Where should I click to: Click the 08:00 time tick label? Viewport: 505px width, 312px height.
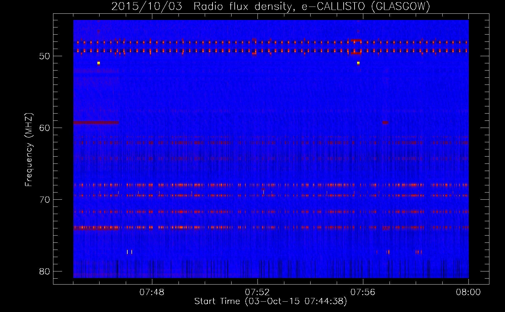pos(468,292)
